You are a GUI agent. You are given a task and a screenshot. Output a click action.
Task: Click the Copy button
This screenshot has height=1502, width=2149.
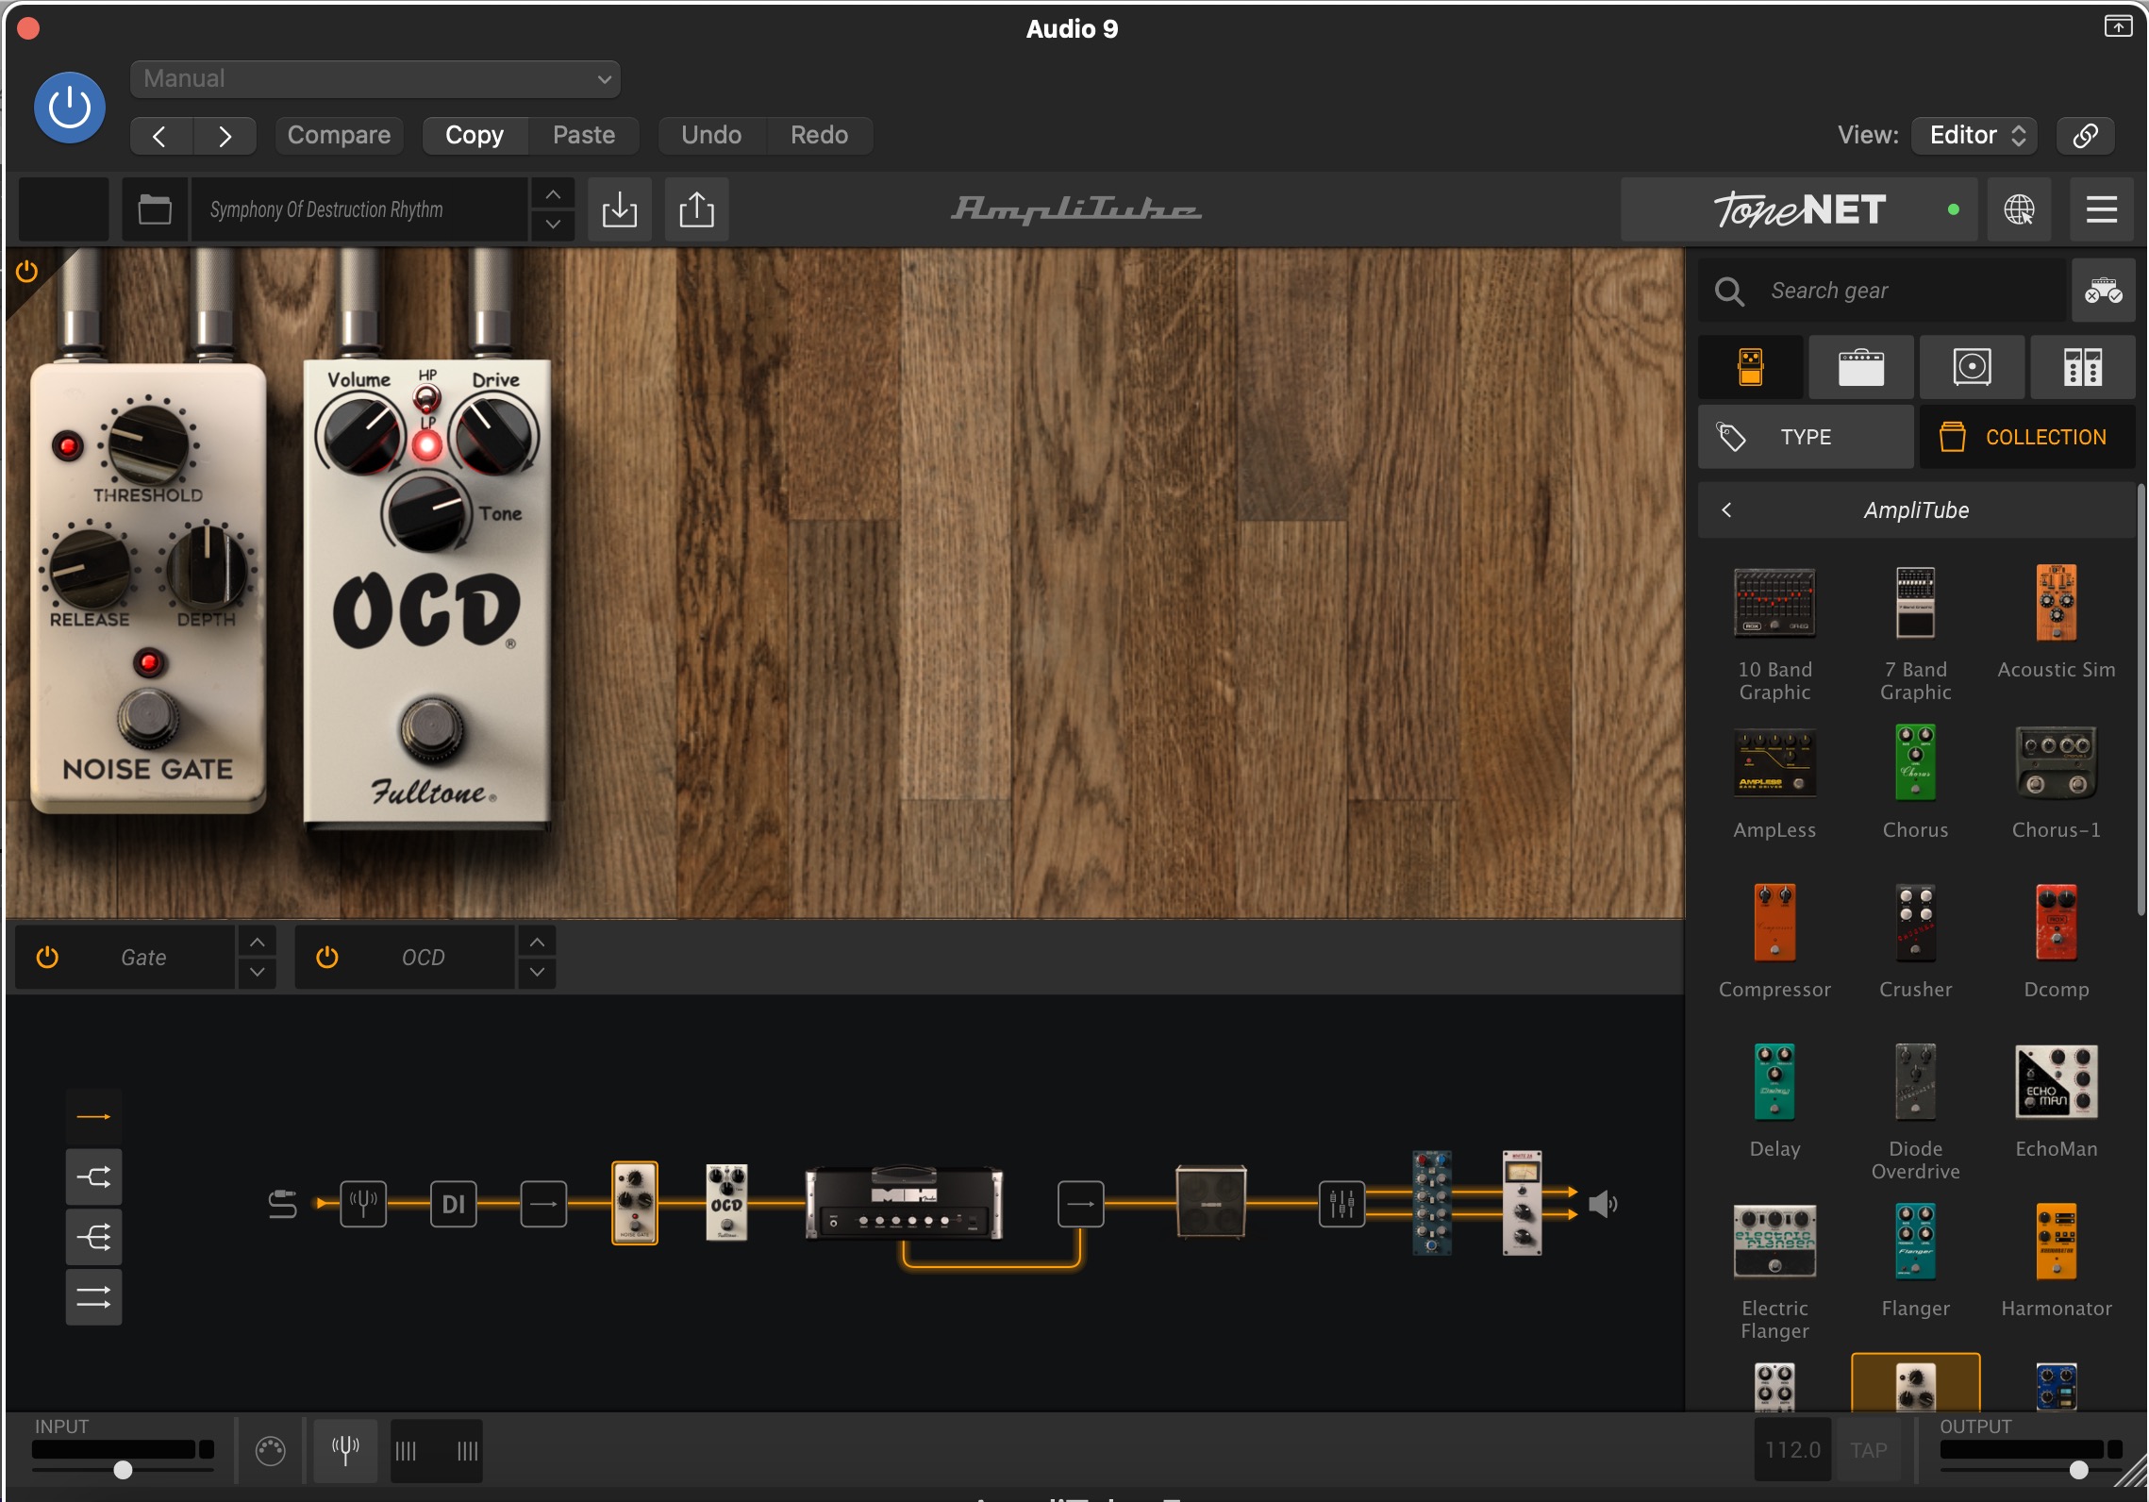coord(475,136)
